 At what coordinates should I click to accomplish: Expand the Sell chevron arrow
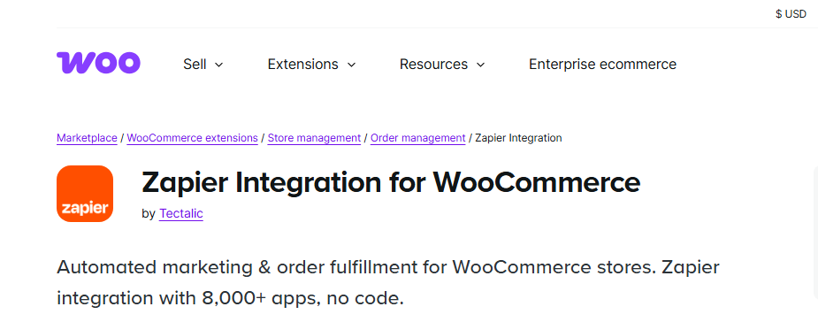tap(219, 65)
